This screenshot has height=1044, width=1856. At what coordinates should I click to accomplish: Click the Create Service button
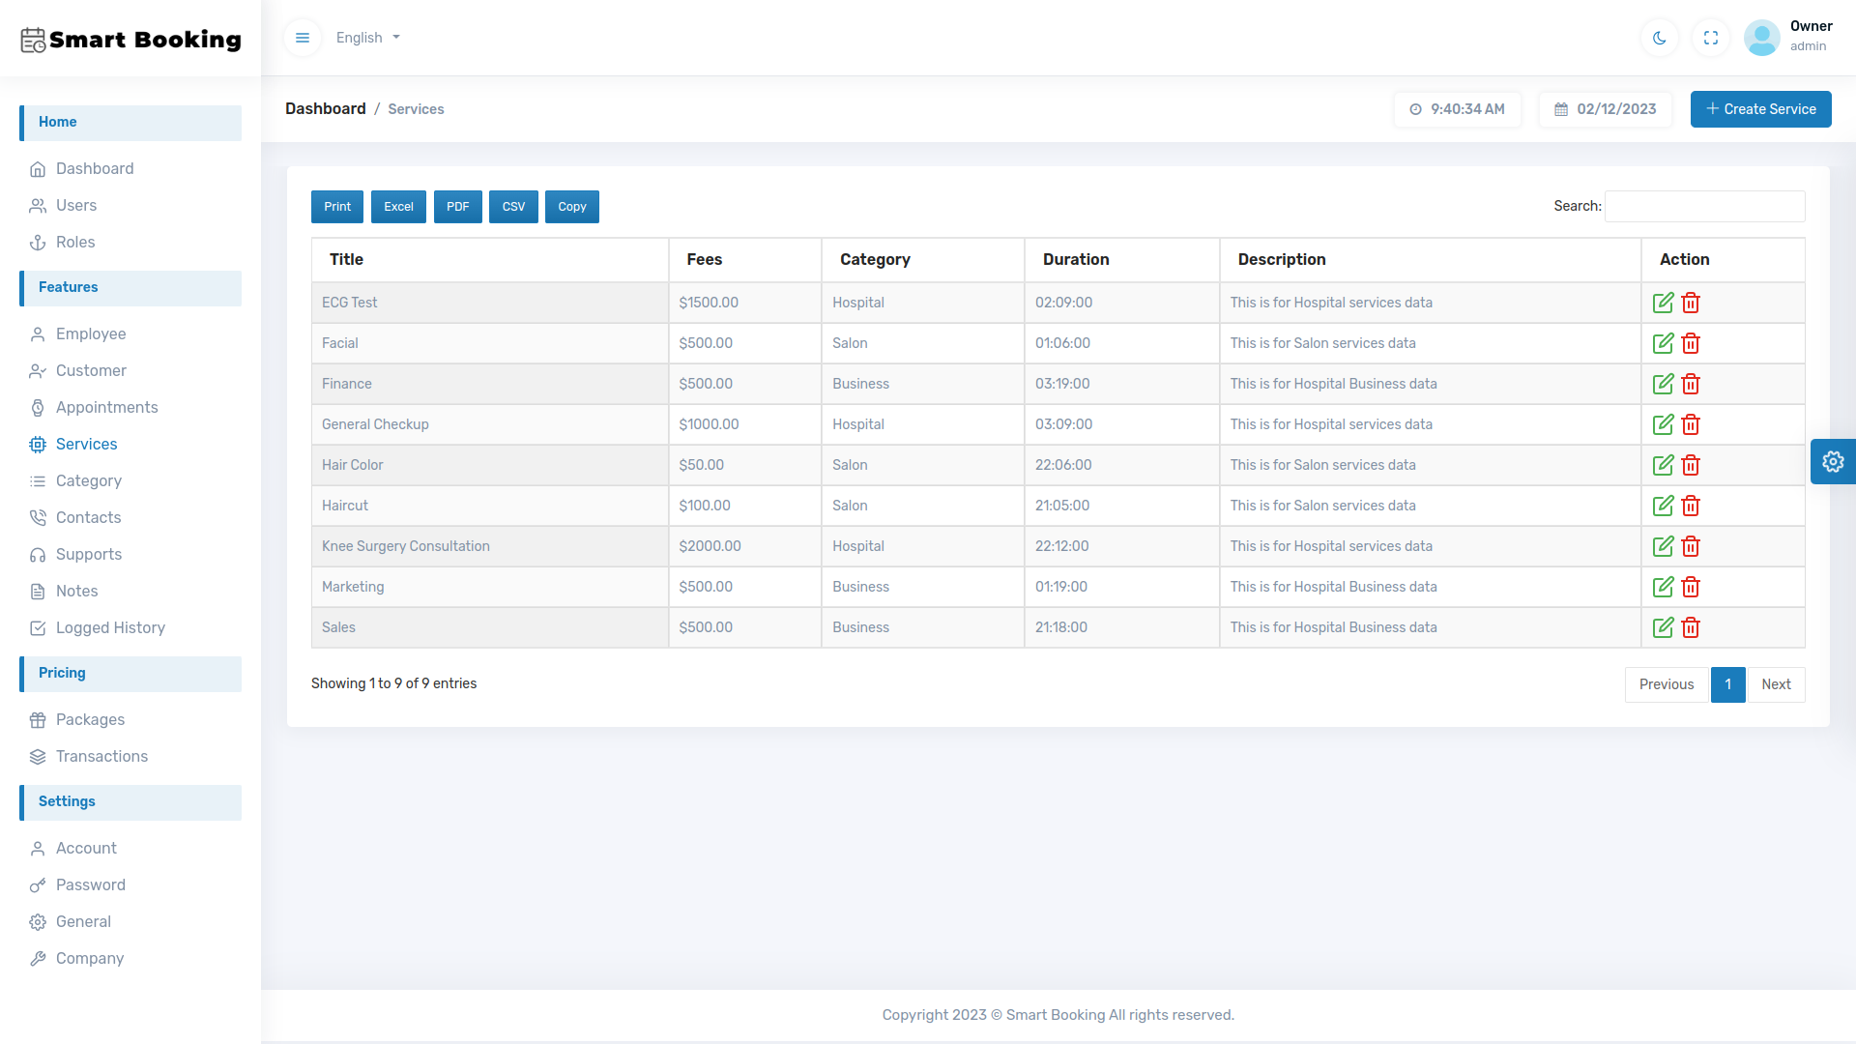click(1760, 109)
